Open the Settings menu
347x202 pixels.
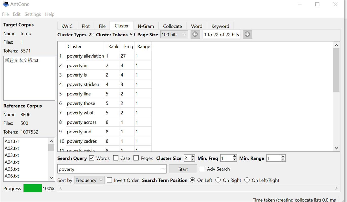[x=33, y=14]
